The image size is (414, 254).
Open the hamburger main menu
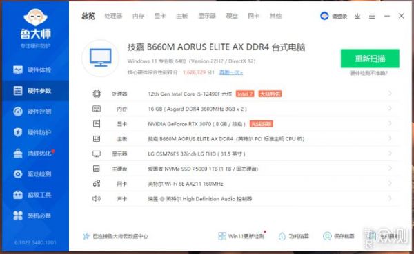372,16
